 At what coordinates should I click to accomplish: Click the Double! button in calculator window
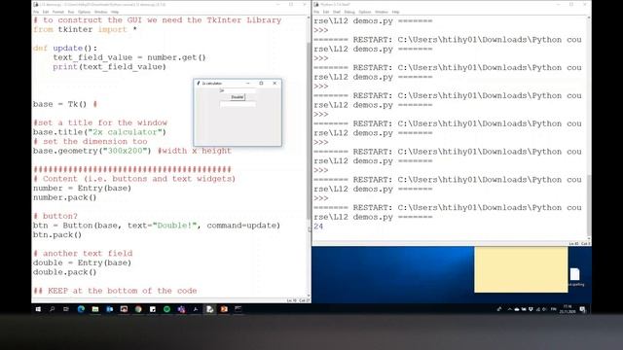click(238, 97)
